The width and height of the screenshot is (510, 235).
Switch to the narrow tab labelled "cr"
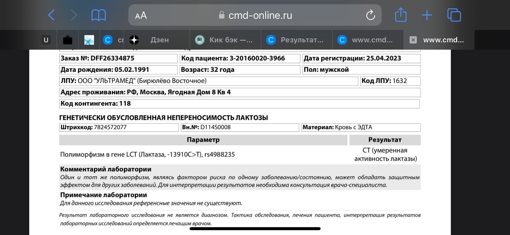(112, 40)
